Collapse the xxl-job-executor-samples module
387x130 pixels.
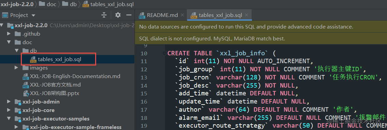(x=9, y=119)
